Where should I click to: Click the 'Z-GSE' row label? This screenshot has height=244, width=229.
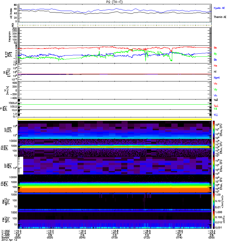click(x=5, y=235)
